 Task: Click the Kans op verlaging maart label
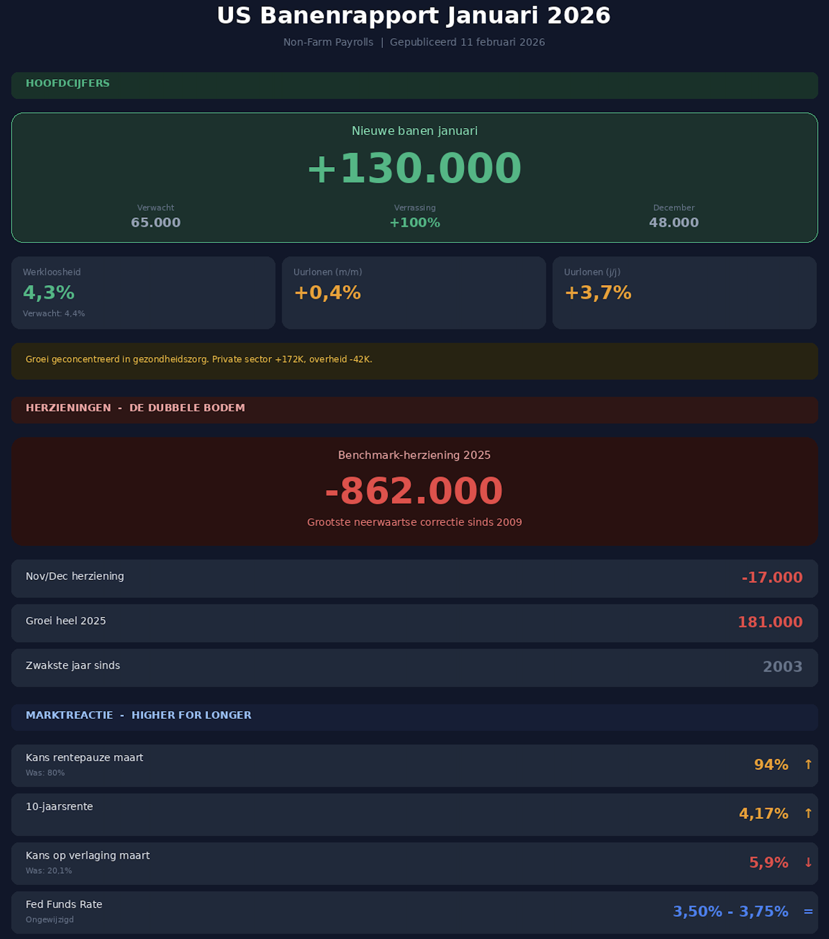pos(88,855)
